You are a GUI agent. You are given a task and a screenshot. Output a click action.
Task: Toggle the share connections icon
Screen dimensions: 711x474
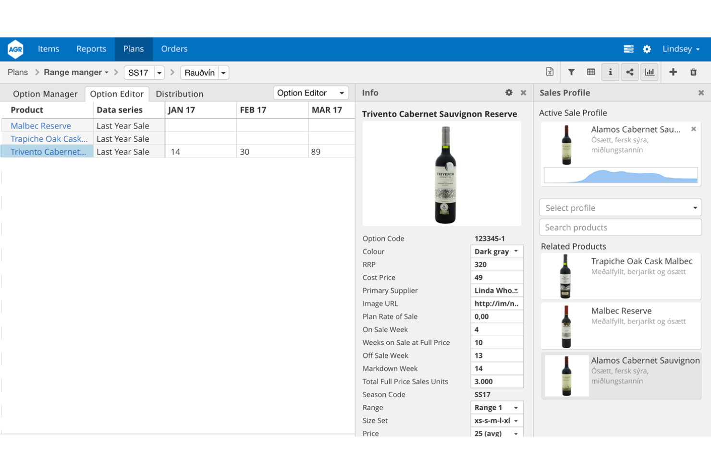(x=630, y=72)
